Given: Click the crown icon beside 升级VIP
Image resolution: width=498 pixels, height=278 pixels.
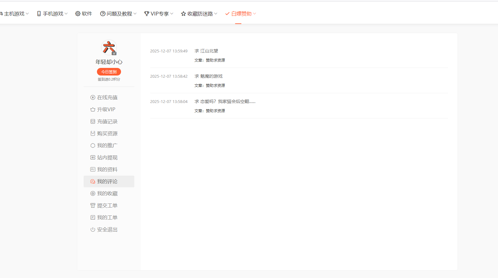Looking at the screenshot, I should point(93,110).
